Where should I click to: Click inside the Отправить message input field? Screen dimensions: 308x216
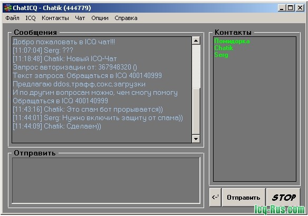pos(106,180)
